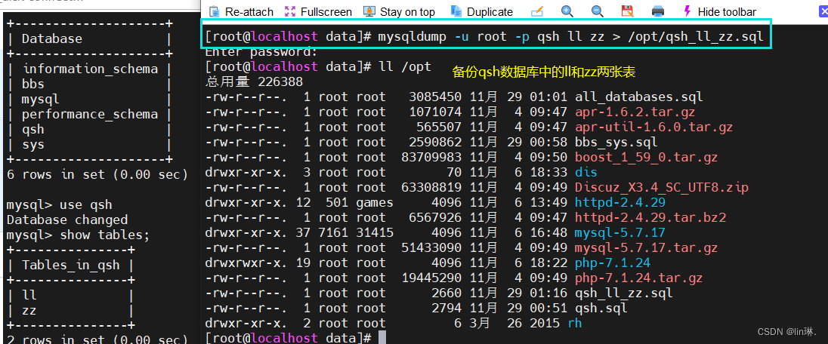Click file size 83709983 in listing
The image size is (828, 344).
click(431, 157)
